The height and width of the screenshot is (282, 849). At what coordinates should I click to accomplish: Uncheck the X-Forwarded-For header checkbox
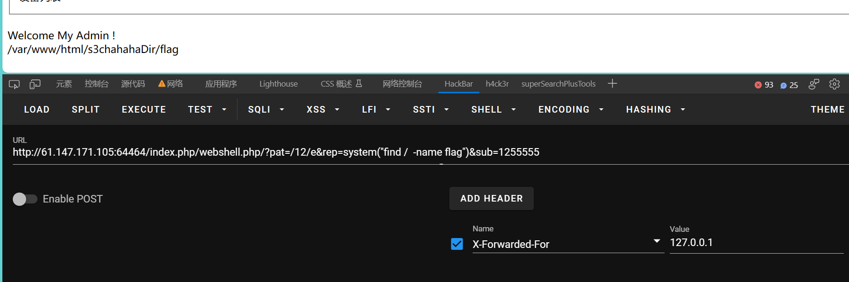[x=457, y=244]
